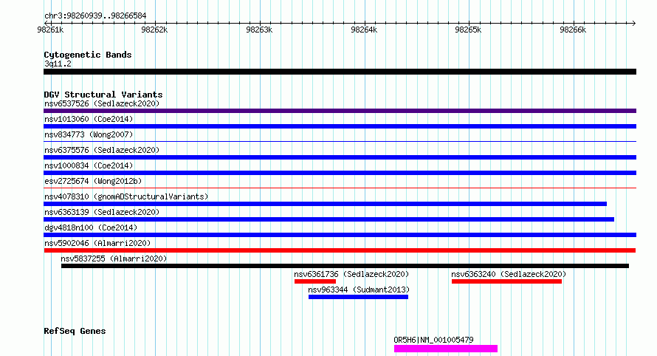Click the 98262k ruler tick label
Screen dimensions: 657x356
(154, 30)
